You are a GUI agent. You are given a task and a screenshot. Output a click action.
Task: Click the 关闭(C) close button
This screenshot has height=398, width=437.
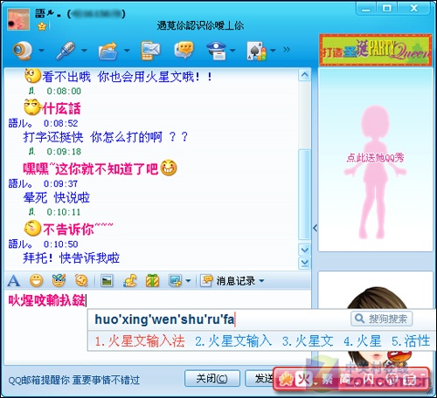point(212,379)
